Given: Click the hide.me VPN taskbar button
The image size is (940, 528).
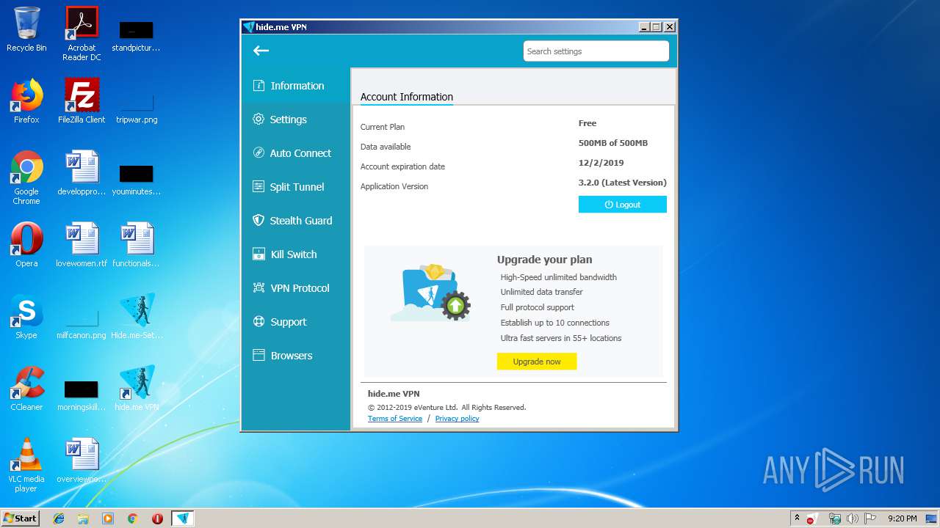Looking at the screenshot, I should point(183,518).
